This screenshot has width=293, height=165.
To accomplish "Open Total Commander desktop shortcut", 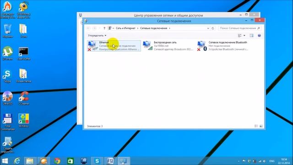I will [7, 122].
